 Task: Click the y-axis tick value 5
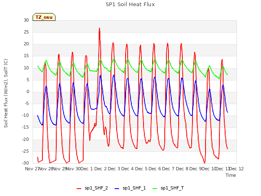(x=28, y=80)
